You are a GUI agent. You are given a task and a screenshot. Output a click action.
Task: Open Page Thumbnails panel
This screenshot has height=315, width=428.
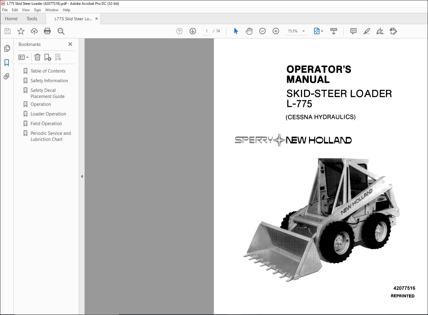click(x=7, y=48)
